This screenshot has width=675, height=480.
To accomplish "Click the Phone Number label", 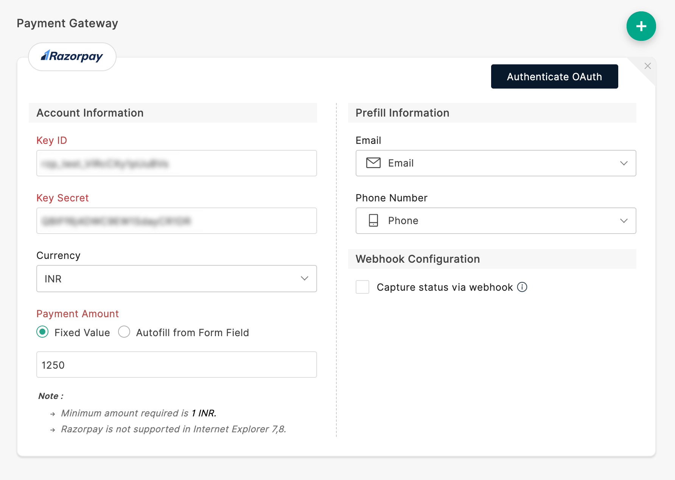I will (391, 198).
